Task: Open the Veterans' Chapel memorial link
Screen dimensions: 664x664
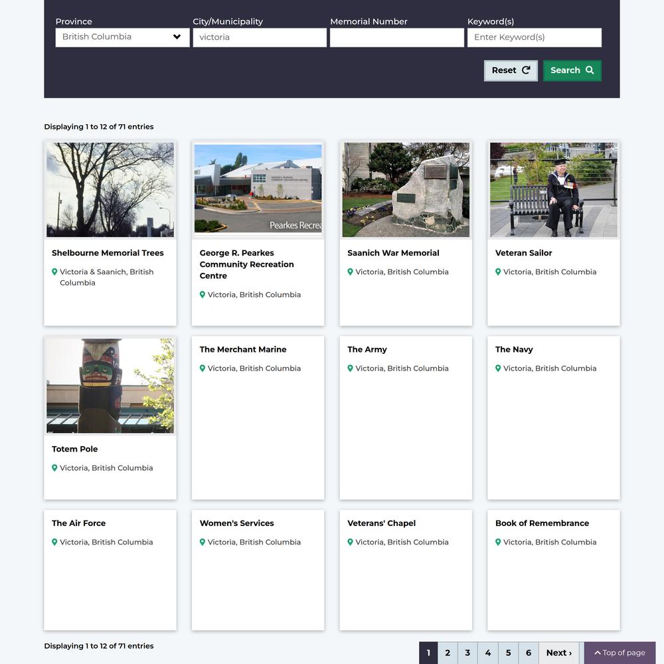Action: pyautogui.click(x=381, y=523)
